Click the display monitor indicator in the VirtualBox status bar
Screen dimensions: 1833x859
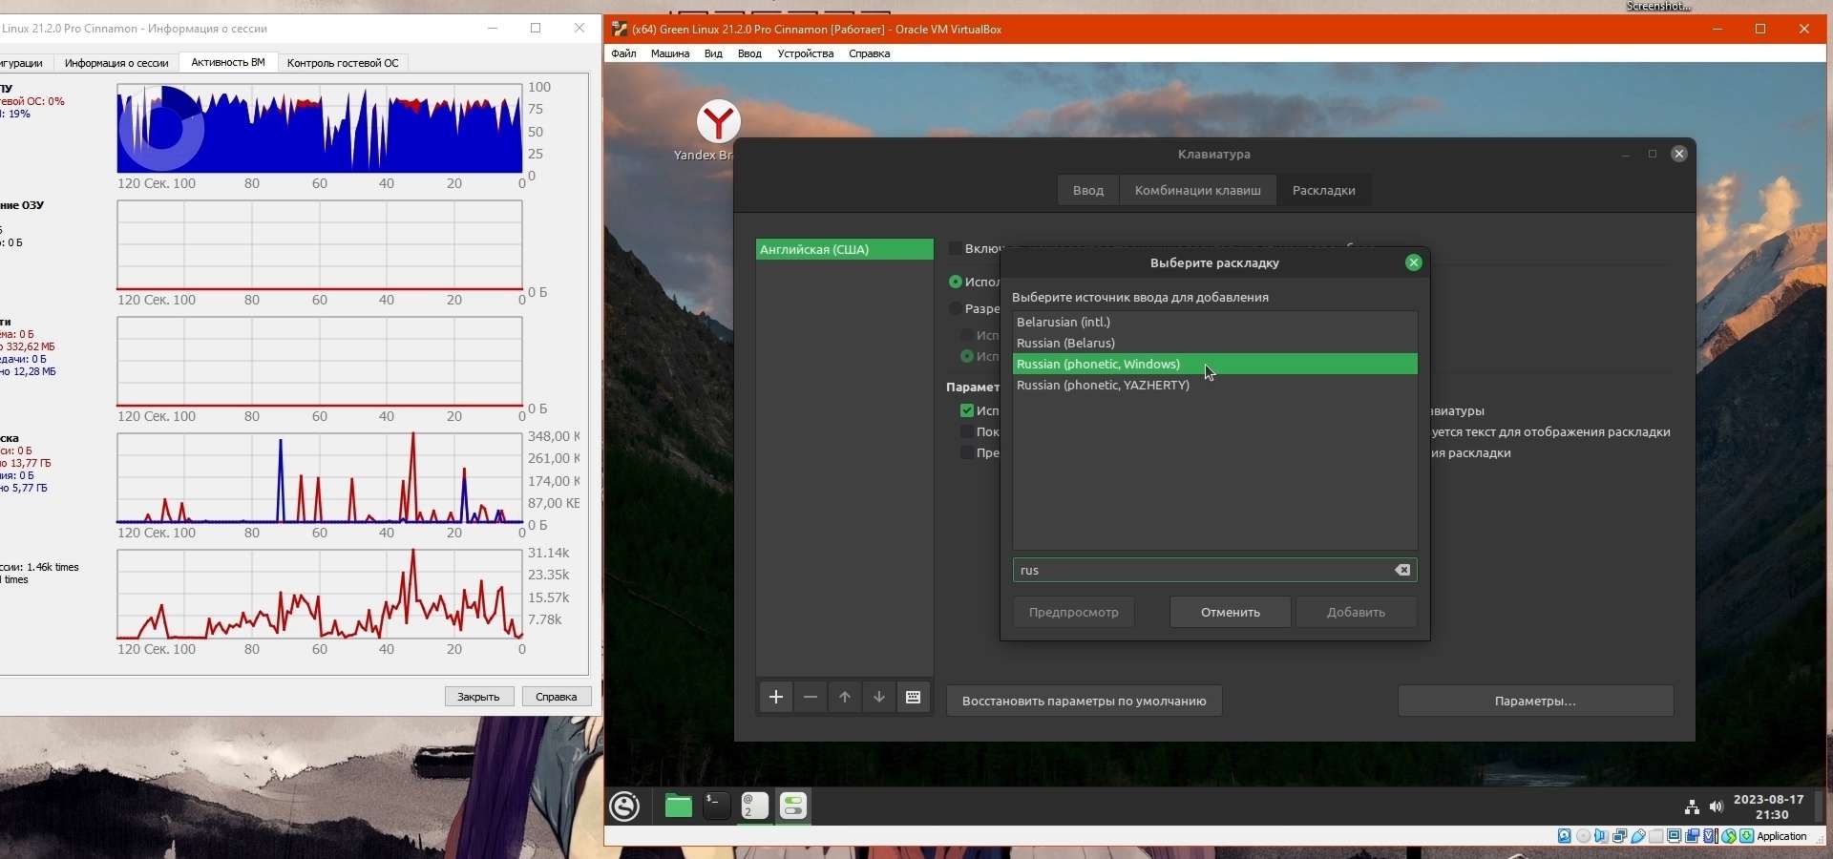click(x=1674, y=836)
